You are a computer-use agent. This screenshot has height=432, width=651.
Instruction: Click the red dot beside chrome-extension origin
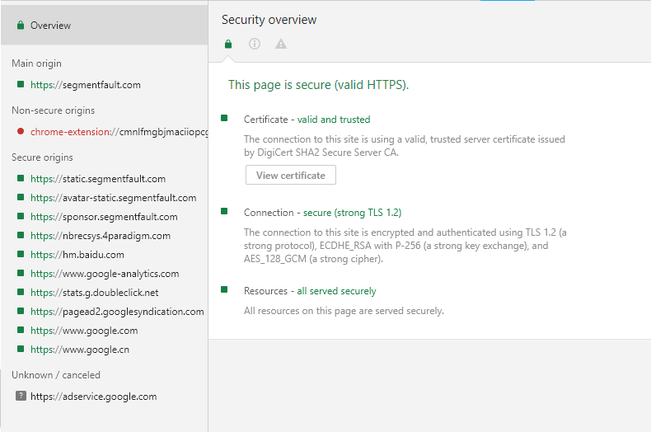(21, 131)
